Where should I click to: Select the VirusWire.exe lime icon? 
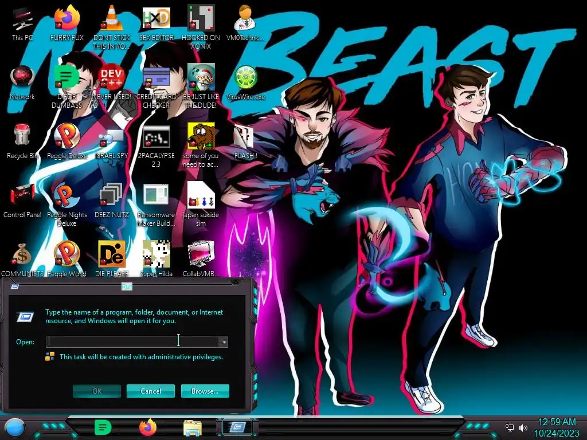(245, 83)
